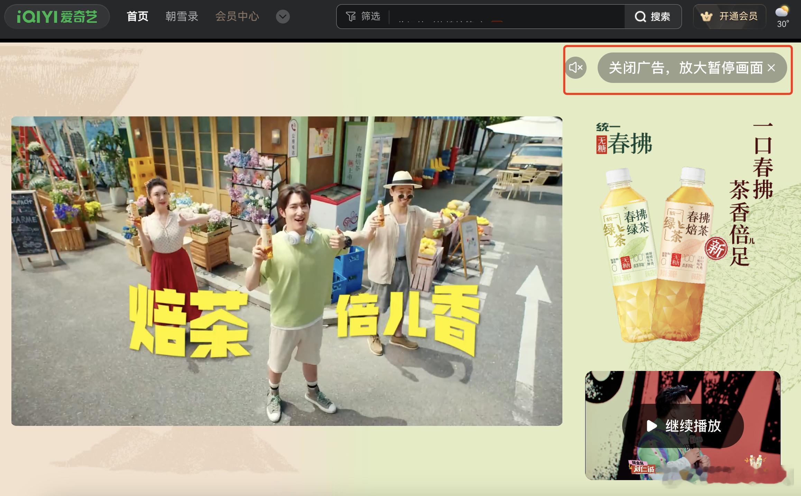This screenshot has width=801, height=496.
Task: Click the crown VIP icon
Action: [x=706, y=16]
